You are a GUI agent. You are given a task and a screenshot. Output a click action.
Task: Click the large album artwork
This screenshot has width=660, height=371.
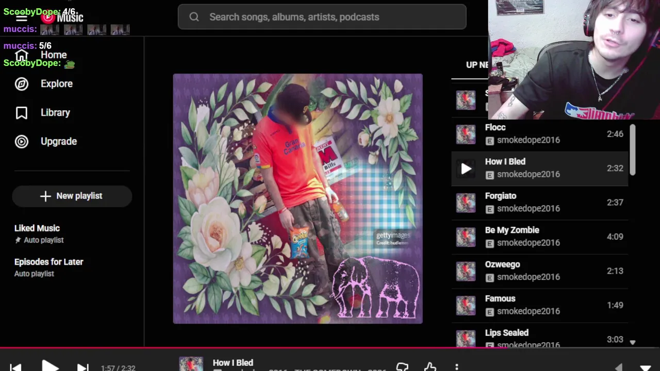(x=298, y=198)
